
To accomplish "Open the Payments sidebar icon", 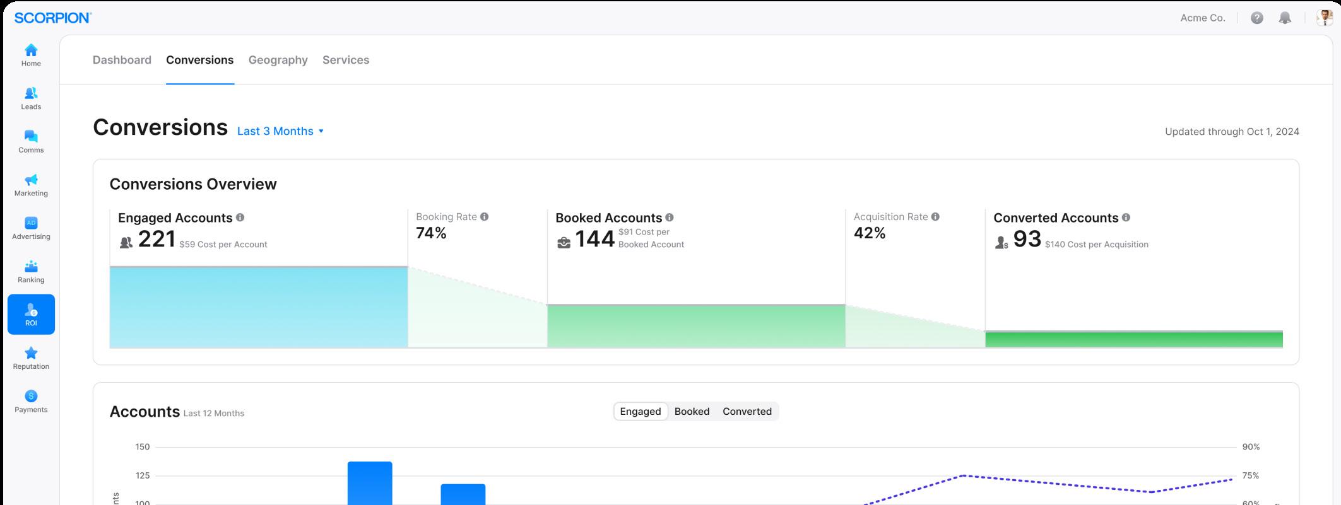I will (31, 396).
